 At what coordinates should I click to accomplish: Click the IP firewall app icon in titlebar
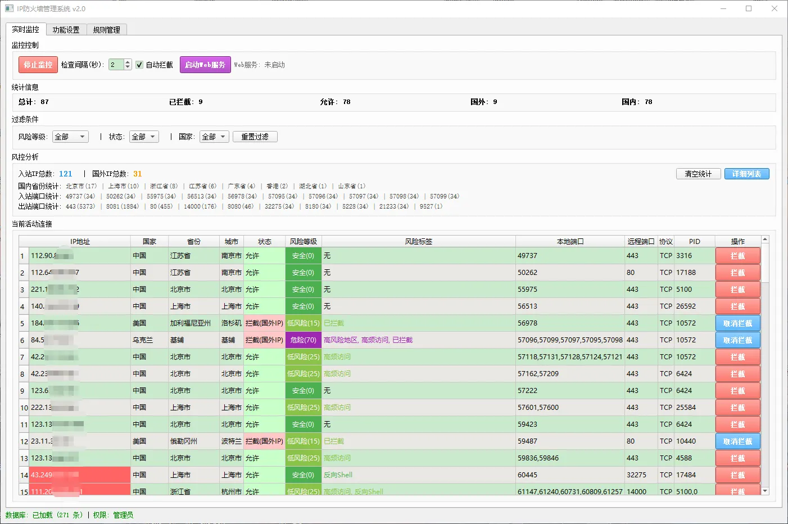tap(10, 8)
